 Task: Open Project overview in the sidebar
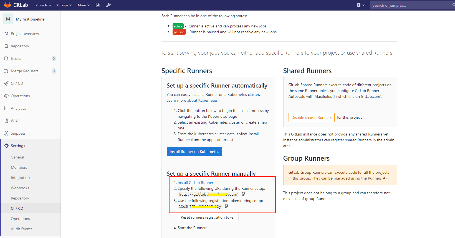(x=25, y=34)
